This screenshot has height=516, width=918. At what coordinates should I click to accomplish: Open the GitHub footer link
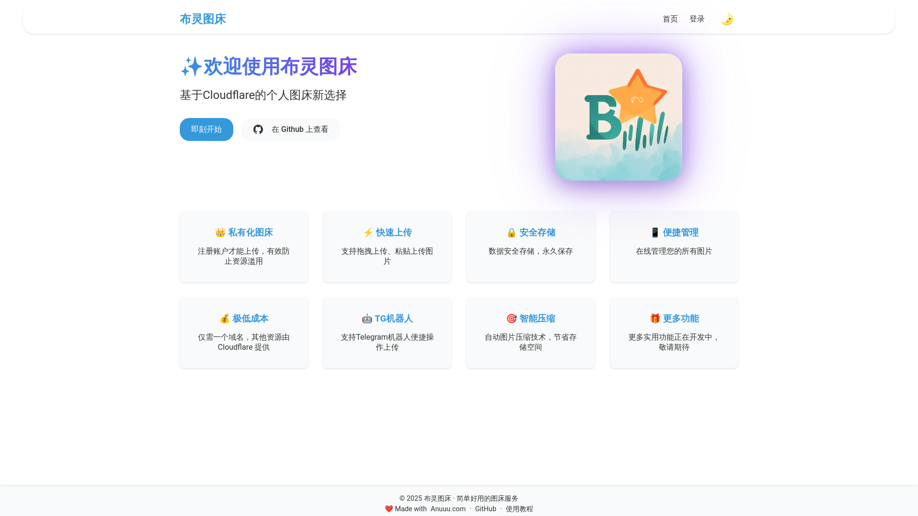[486, 509]
